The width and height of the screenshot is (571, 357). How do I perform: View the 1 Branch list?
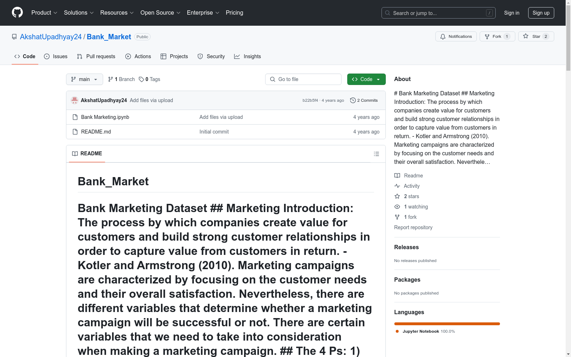[x=121, y=79]
